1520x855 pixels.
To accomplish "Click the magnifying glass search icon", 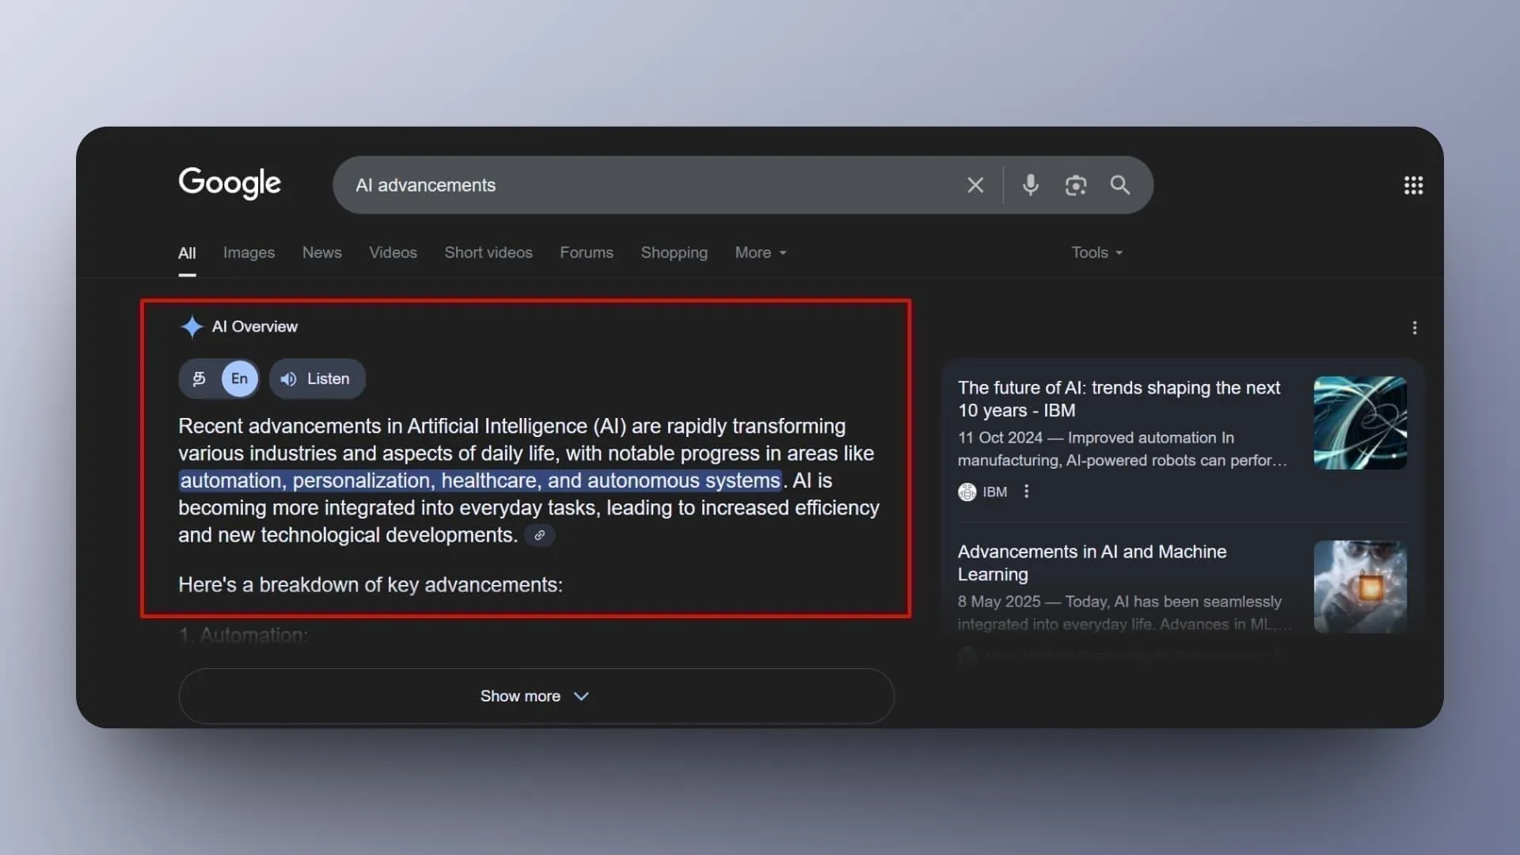I will (1119, 185).
